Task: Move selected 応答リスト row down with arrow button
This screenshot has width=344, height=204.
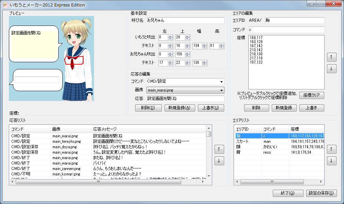Action: click(x=219, y=161)
